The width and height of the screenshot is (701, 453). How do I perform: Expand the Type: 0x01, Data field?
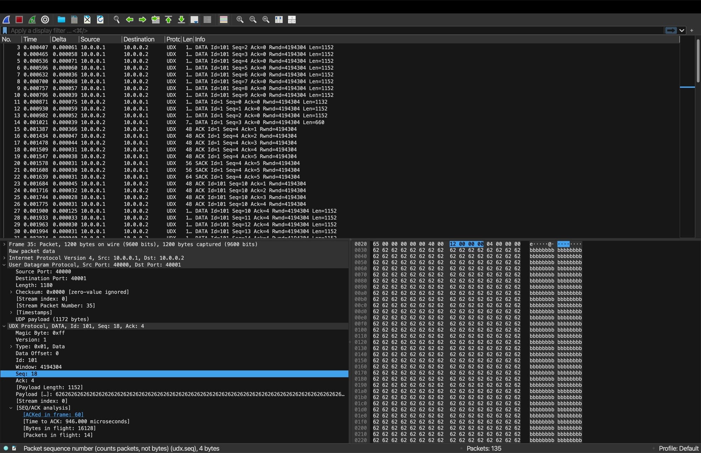tap(11, 346)
